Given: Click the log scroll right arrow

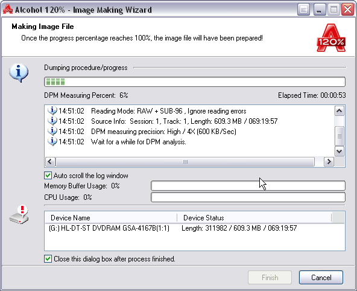Looking at the screenshot, I should 329,162.
